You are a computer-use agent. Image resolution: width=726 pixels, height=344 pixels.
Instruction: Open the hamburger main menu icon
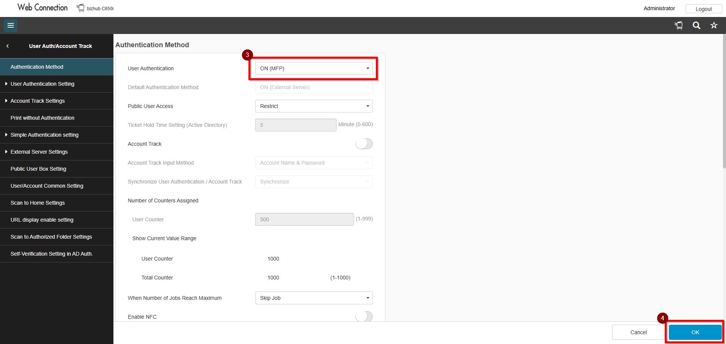coord(11,25)
